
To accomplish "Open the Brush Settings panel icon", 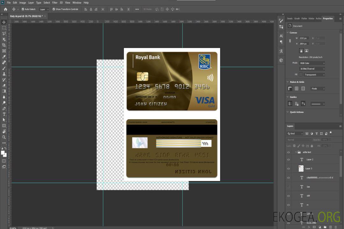I will coord(281,21).
